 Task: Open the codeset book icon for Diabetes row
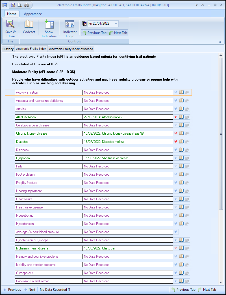point(182,141)
